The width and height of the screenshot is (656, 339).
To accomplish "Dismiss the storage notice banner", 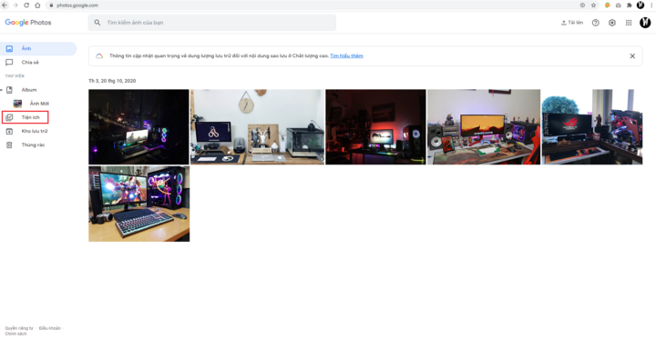I will coord(632,56).
